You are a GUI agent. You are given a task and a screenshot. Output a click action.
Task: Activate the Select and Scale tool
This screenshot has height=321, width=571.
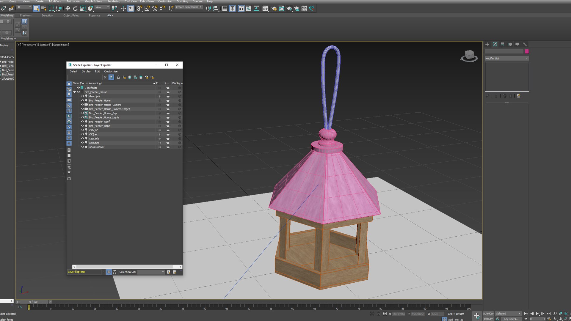[x=83, y=8]
